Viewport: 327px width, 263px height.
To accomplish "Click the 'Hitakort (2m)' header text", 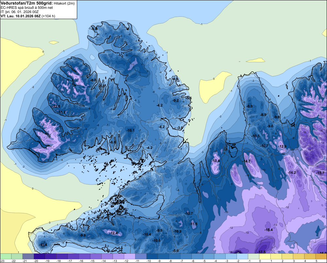I will (x=64, y=3).
